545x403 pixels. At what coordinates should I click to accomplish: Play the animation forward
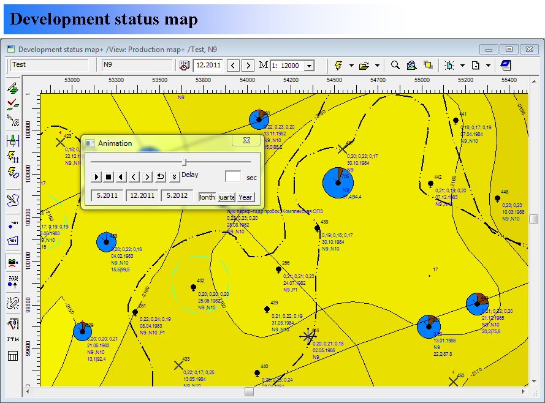tap(96, 177)
